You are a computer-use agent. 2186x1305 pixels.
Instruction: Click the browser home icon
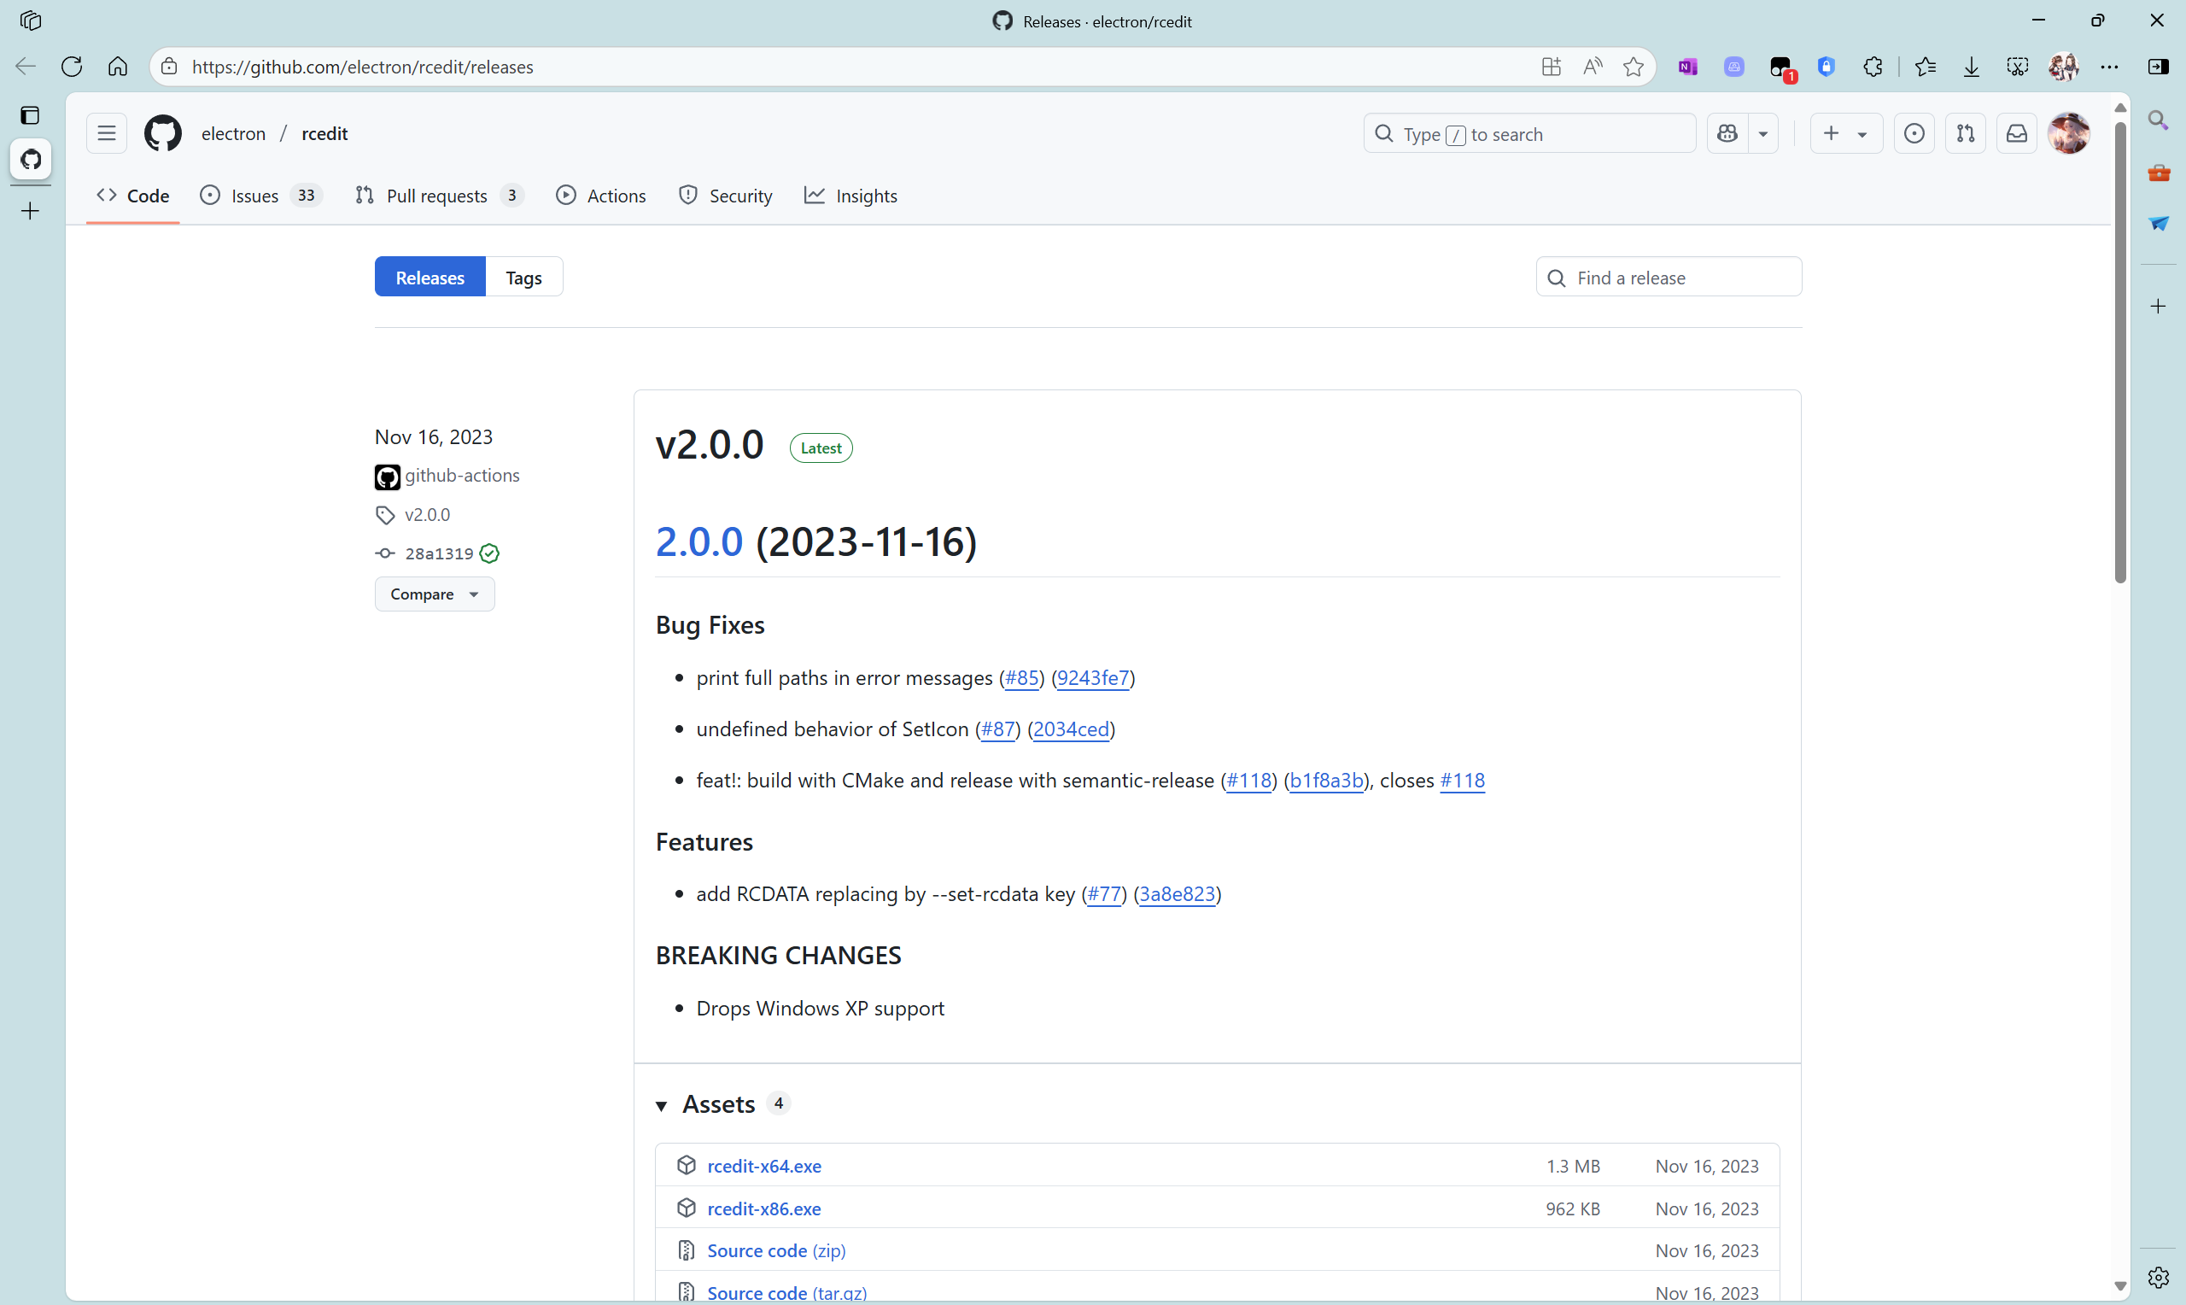(x=118, y=67)
